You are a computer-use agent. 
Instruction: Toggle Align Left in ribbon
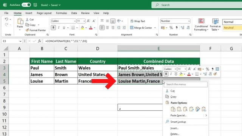point(102,28)
